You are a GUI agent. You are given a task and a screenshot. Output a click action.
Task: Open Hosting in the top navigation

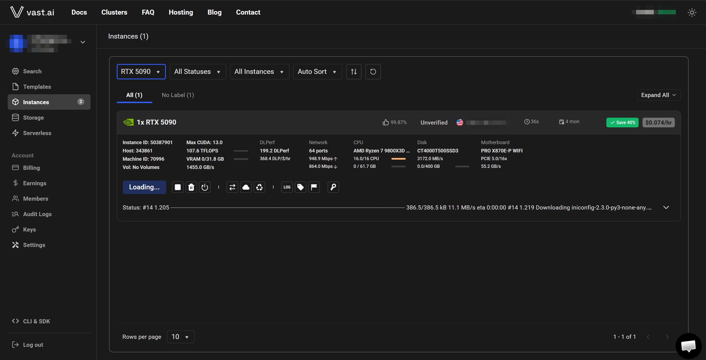181,12
